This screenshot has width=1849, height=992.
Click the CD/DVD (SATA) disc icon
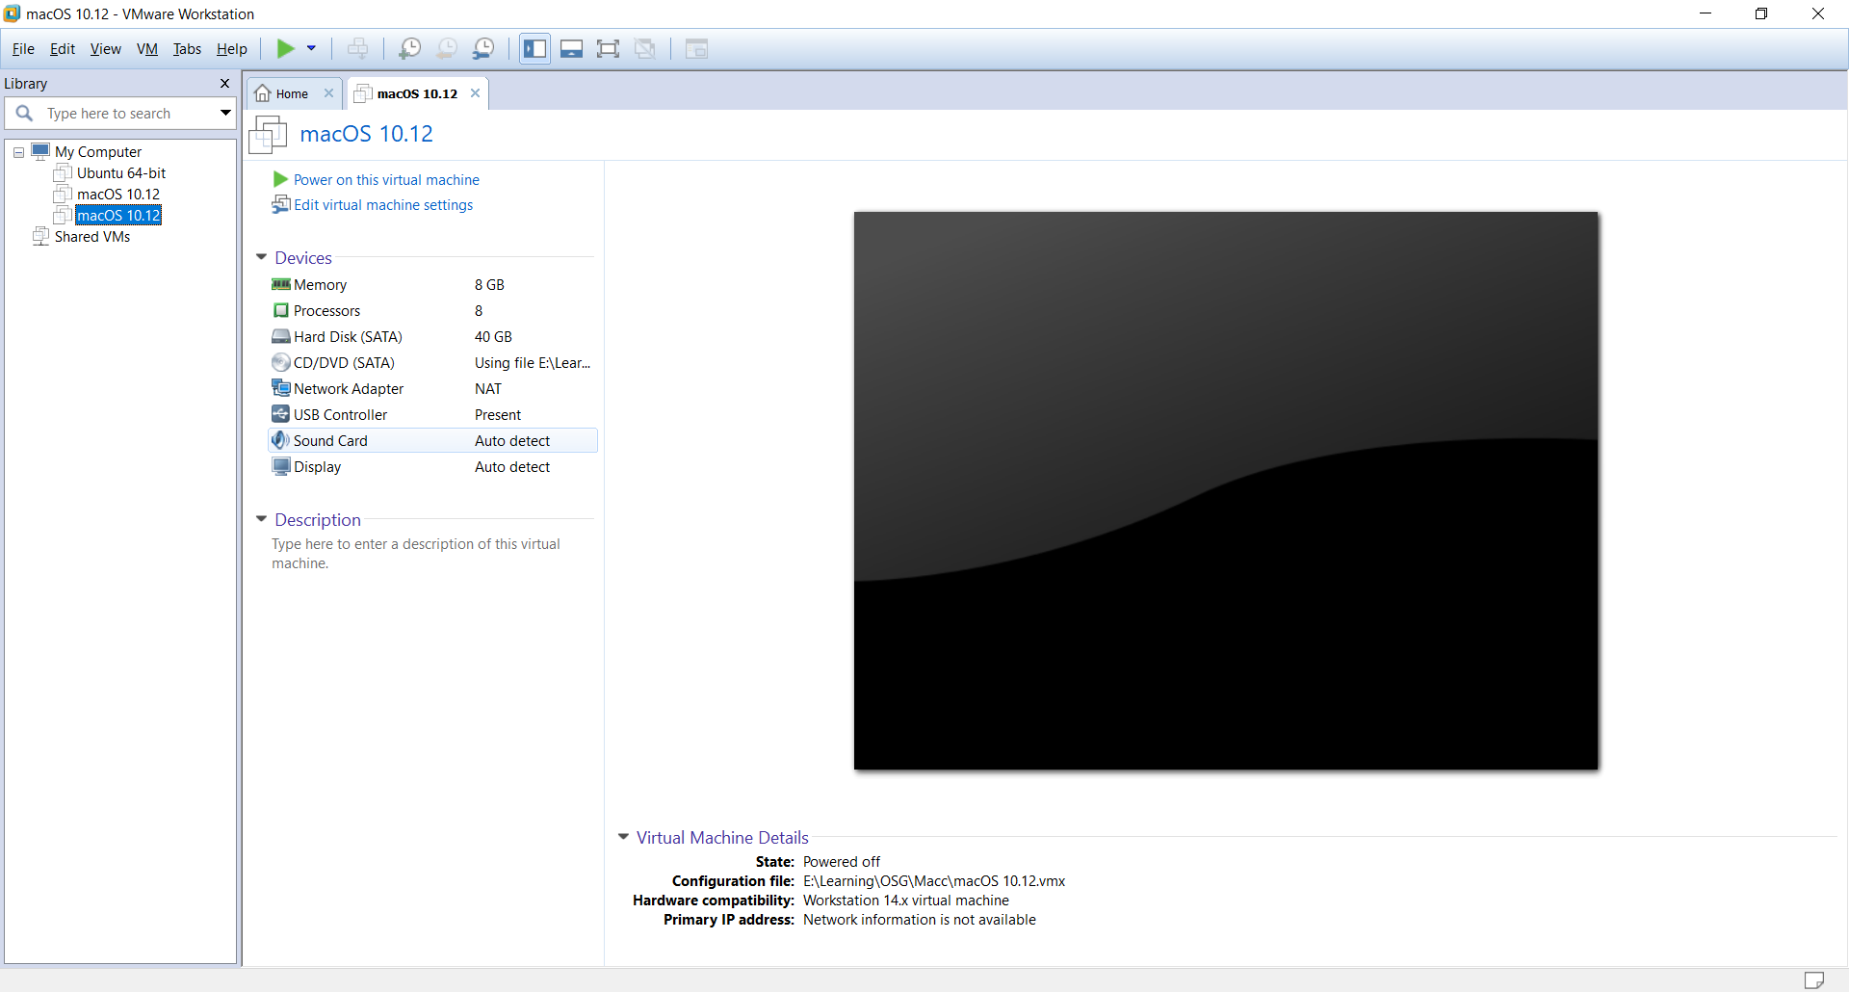coord(281,362)
